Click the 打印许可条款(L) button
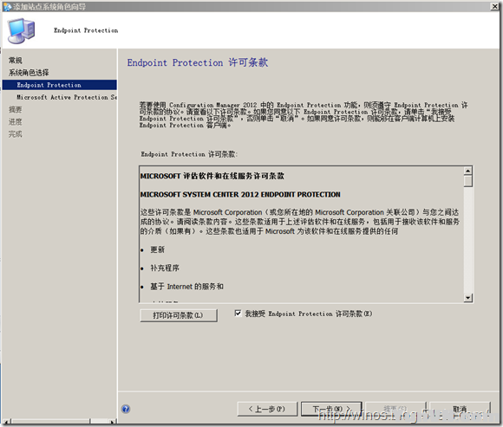Viewport: 503px width, 427px height. [x=179, y=315]
